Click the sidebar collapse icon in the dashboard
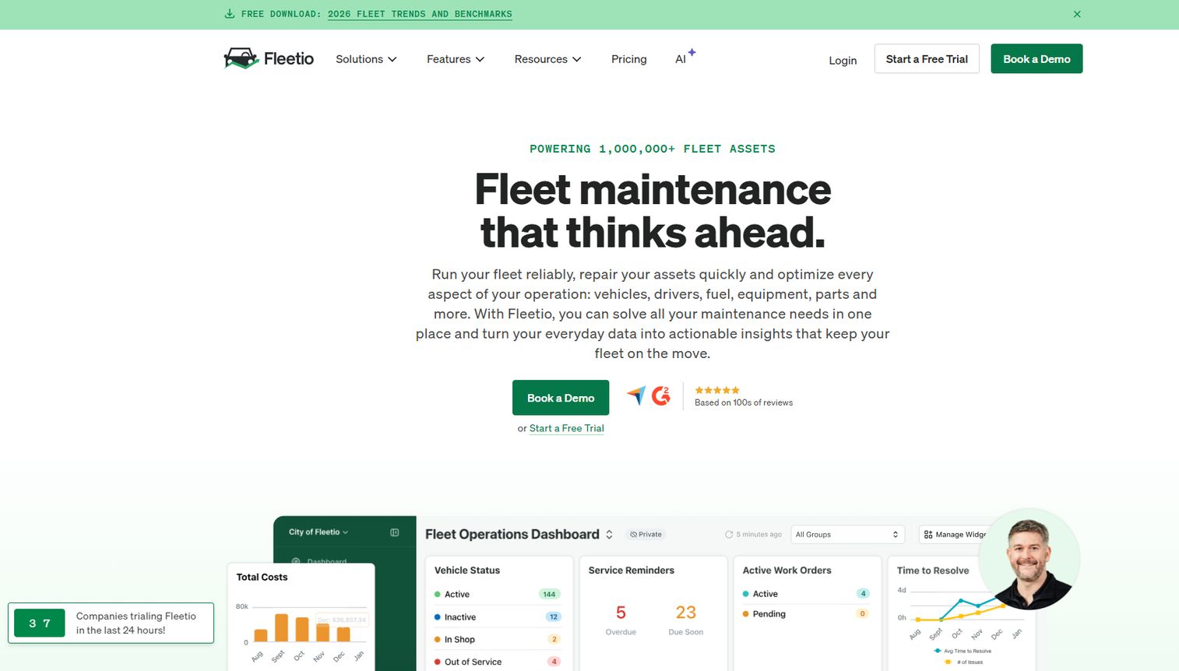1179x671 pixels. [395, 532]
